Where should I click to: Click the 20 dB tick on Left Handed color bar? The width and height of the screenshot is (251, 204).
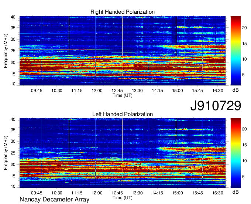244,129
